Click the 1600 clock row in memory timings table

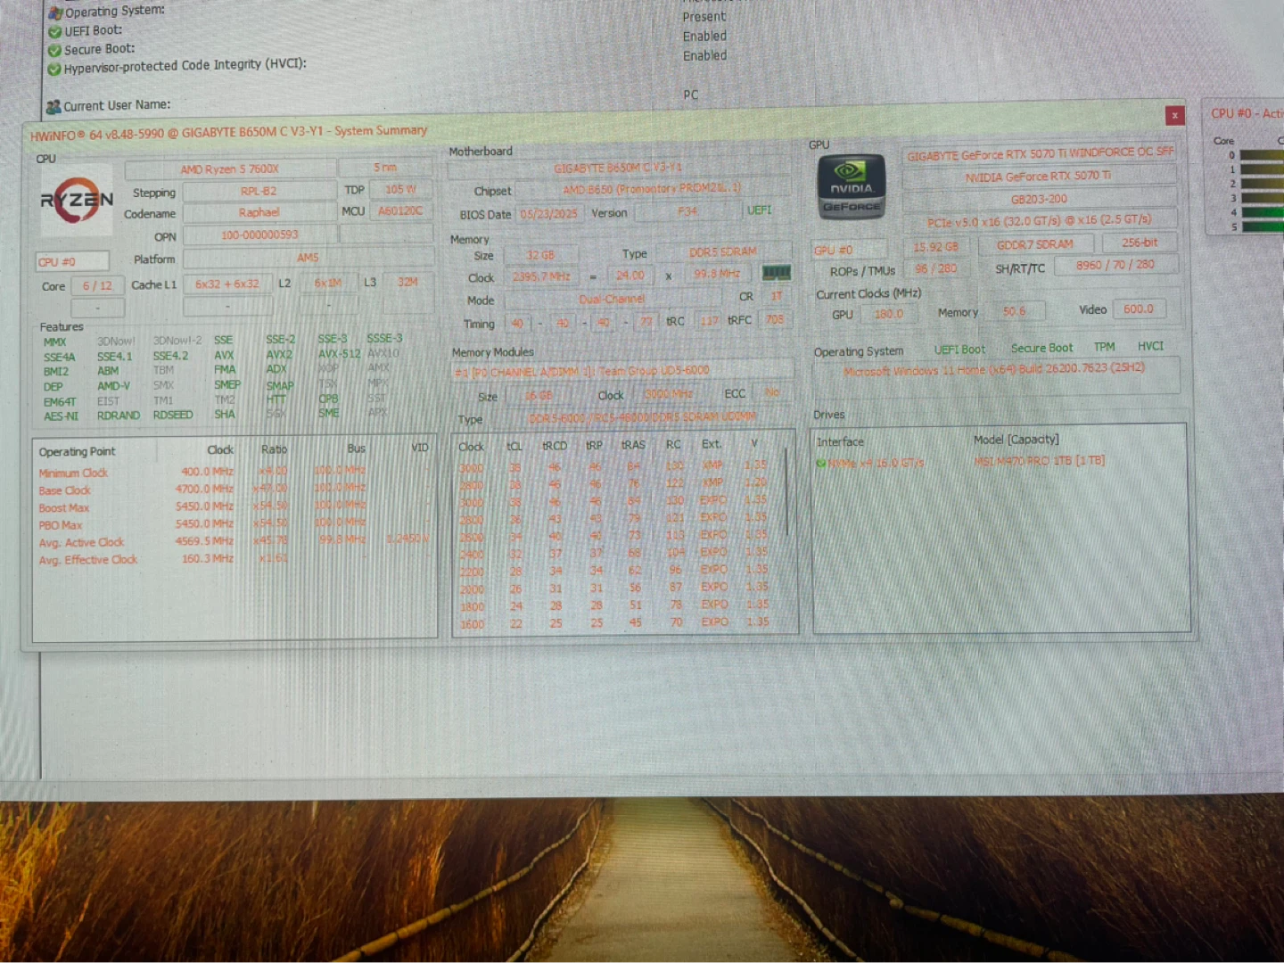click(x=617, y=623)
